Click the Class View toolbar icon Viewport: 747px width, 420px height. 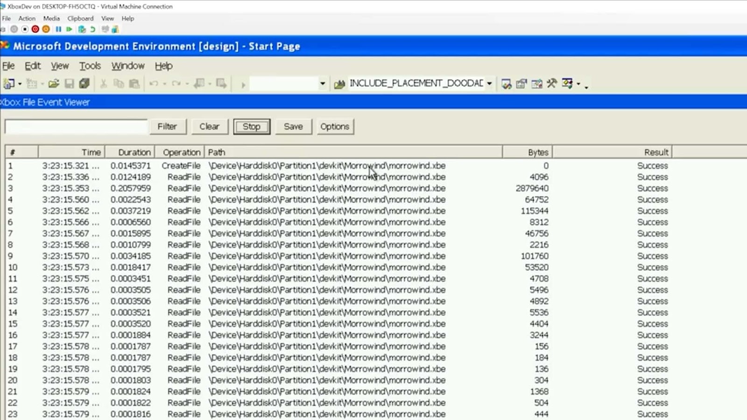click(x=537, y=84)
